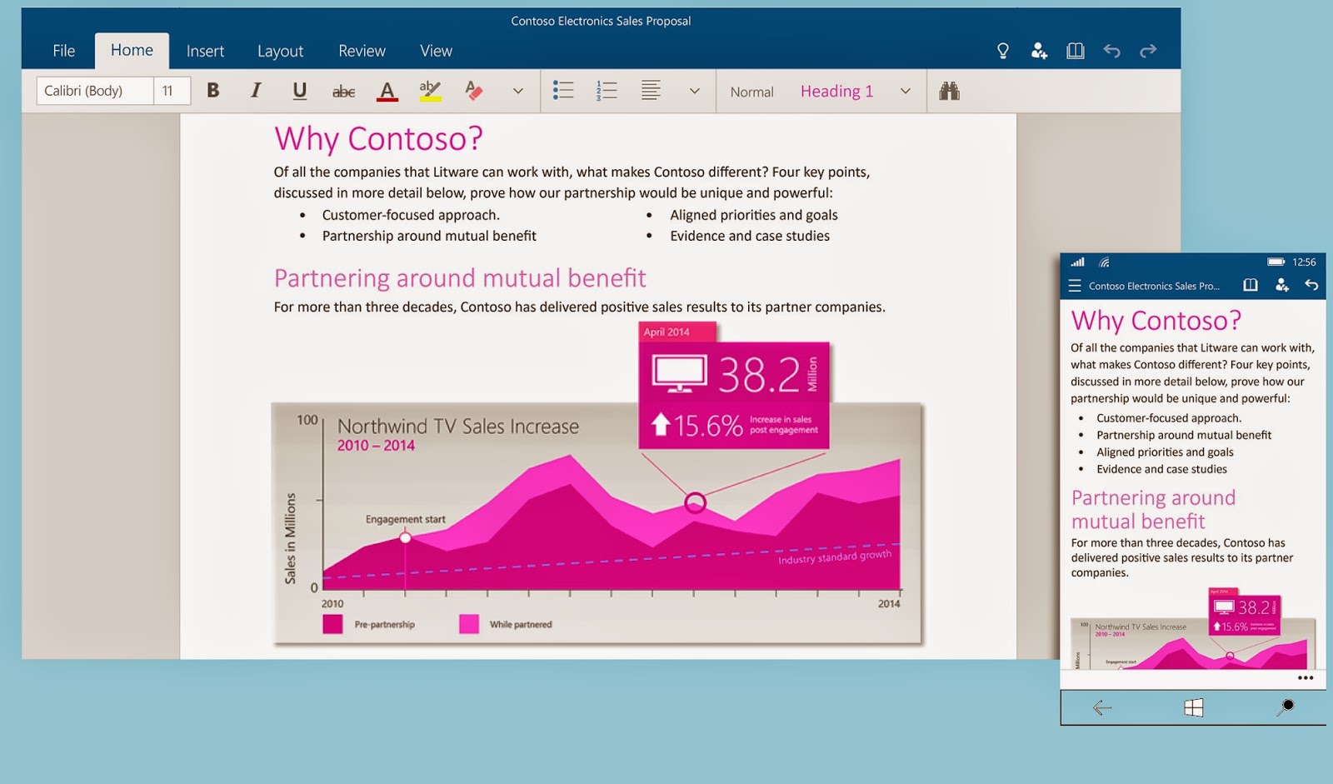The image size is (1333, 784).
Task: Apply the Heading 1 style
Action: point(836,92)
